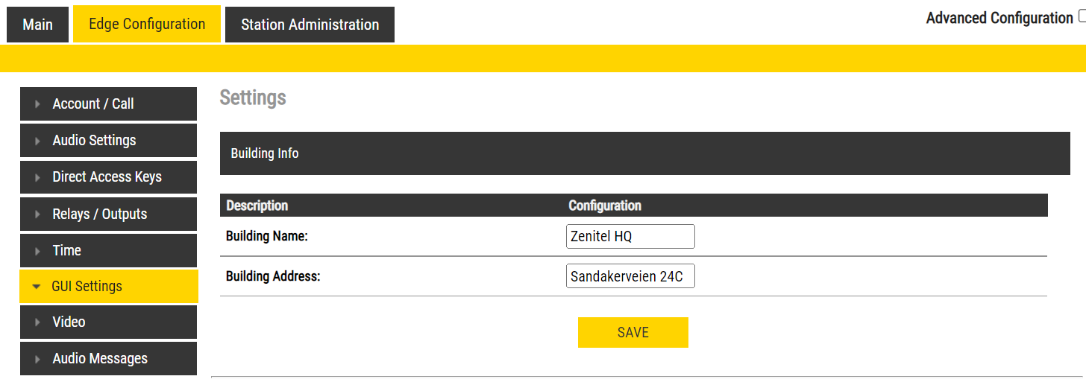Expand the Time section arrow
The image size is (1086, 382).
[38, 251]
